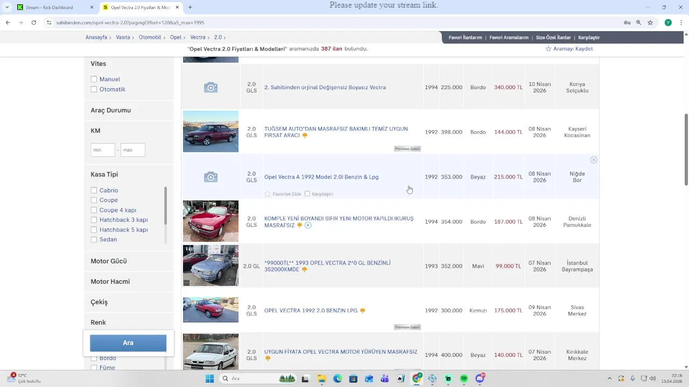
Task: Tick Karşılaştır checkbox on Niğde listing
Action: pyautogui.click(x=307, y=193)
